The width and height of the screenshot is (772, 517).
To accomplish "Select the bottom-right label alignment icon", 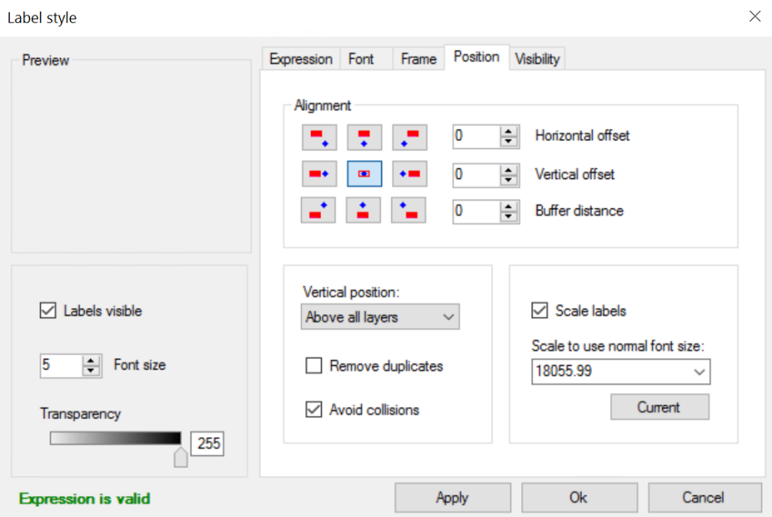I will click(409, 210).
